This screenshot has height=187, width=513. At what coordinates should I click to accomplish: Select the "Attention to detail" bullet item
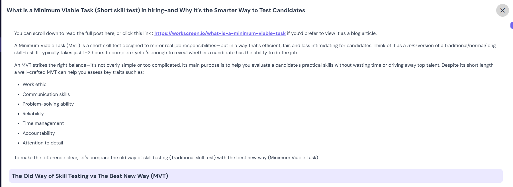tap(43, 143)
